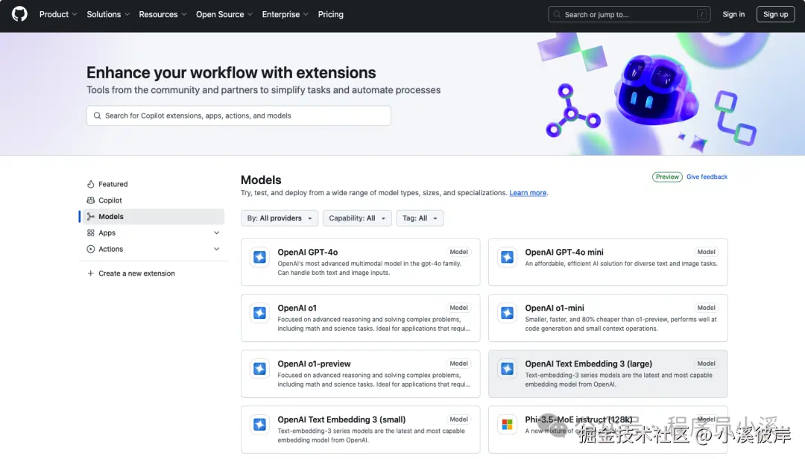805x459 pixels.
Task: Click the Models icon in sidebar
Action: coord(90,217)
